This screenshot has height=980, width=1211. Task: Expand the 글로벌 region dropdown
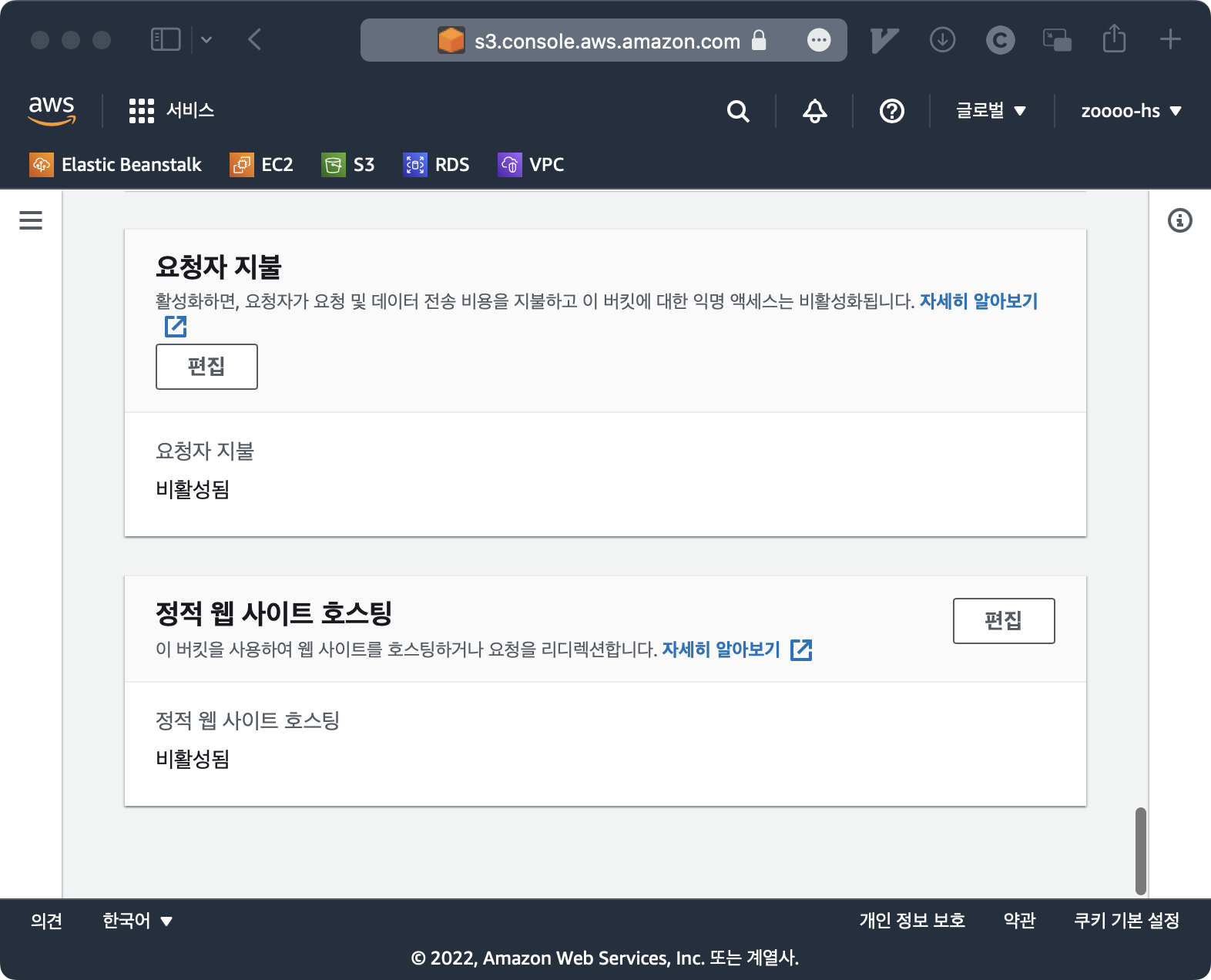point(991,111)
